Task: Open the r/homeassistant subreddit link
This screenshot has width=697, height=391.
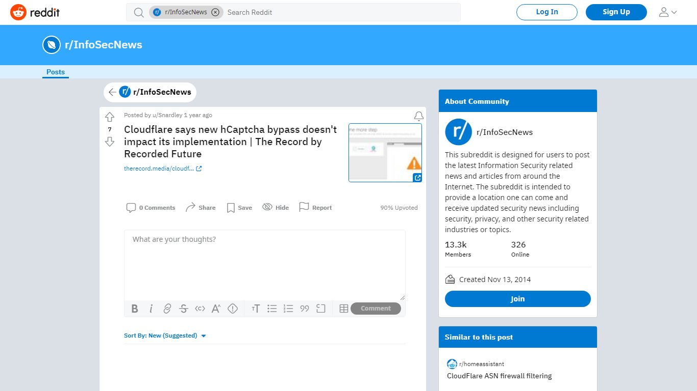Action: click(x=482, y=364)
